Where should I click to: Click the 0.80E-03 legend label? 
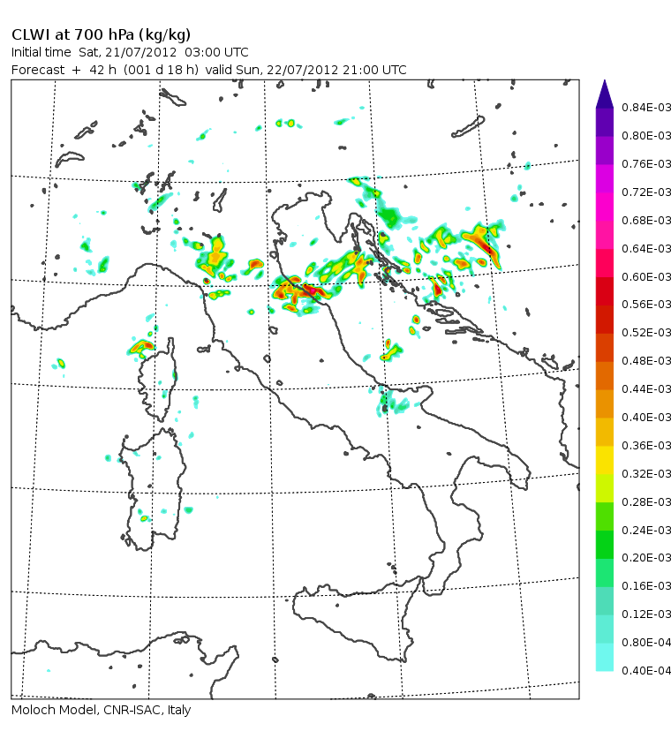[x=646, y=136]
